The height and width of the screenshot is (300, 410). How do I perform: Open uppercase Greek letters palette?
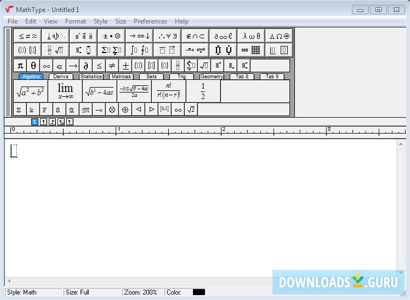tap(279, 36)
